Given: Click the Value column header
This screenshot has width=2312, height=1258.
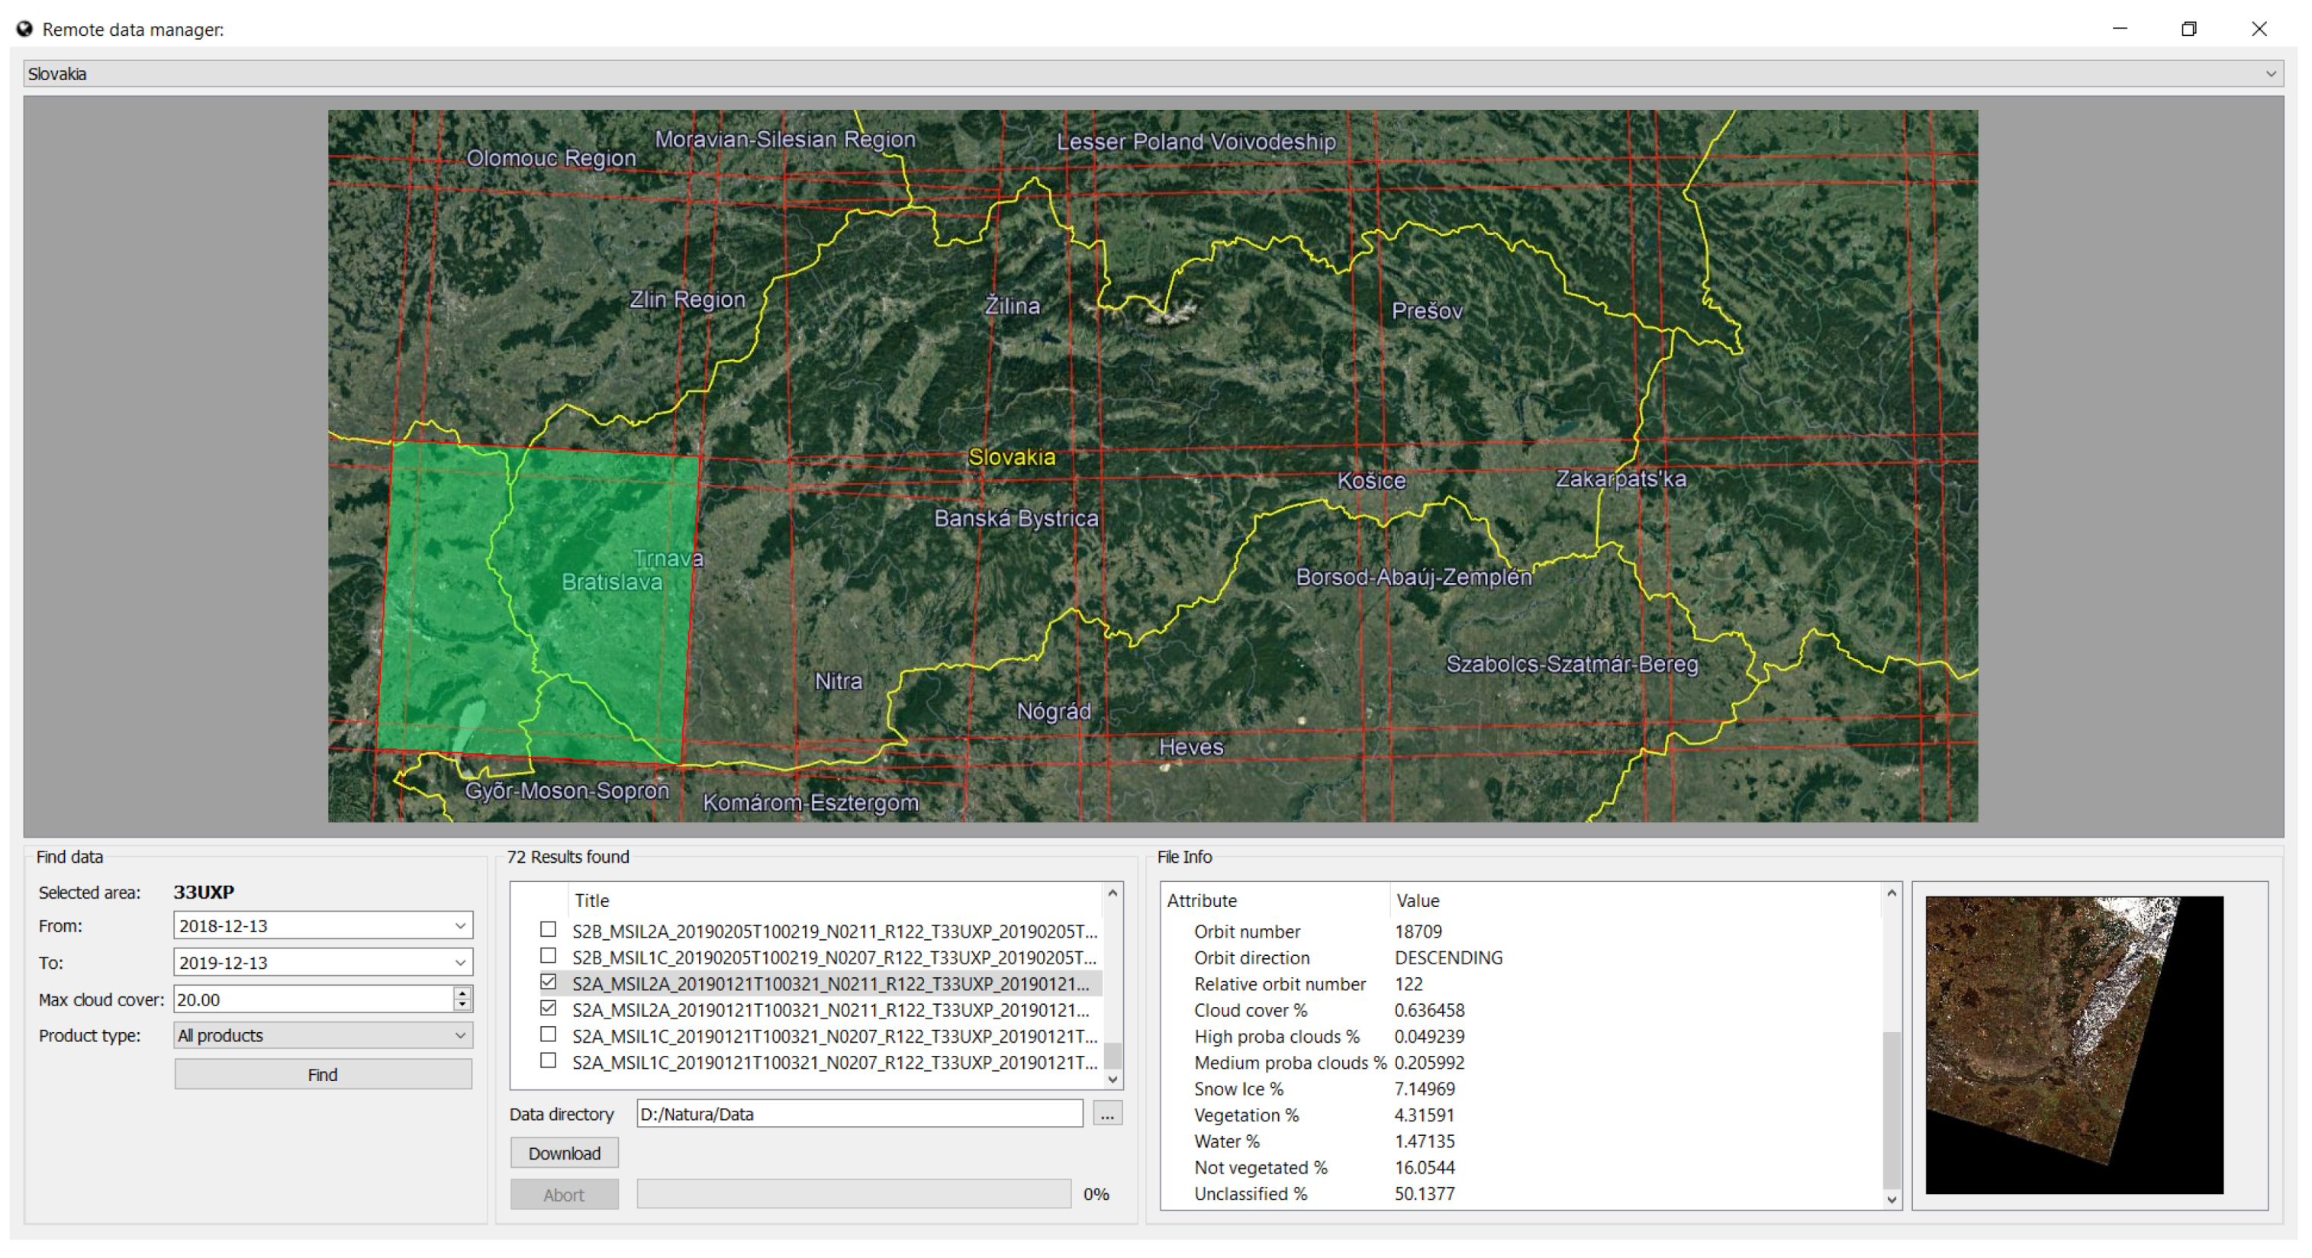Looking at the screenshot, I should [x=1634, y=900].
